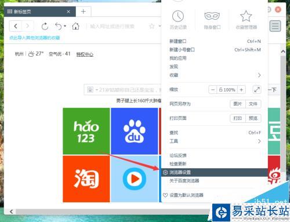Click the page search input box
This screenshot has width=290, height=222.
(x=122, y=90)
